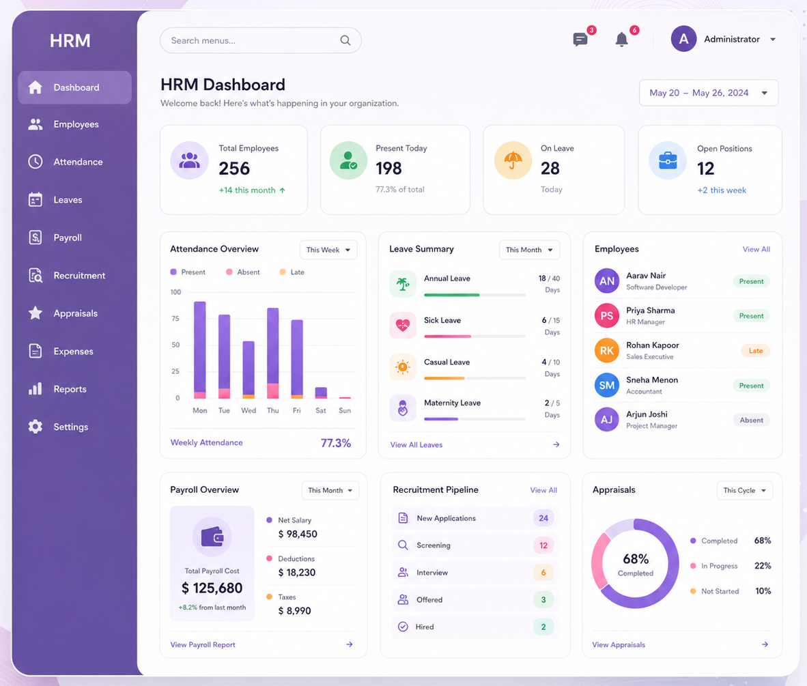Click the View All Leaves link
The image size is (807, 686).
point(416,444)
